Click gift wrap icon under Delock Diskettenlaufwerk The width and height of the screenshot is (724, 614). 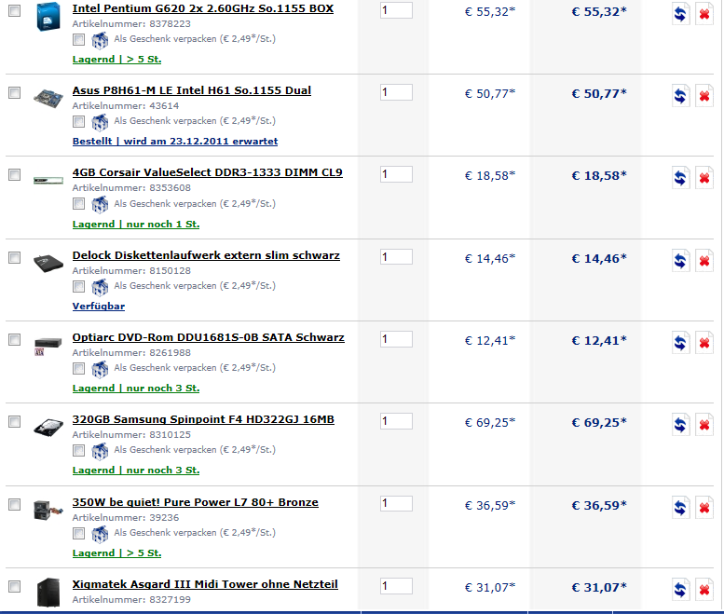click(100, 287)
